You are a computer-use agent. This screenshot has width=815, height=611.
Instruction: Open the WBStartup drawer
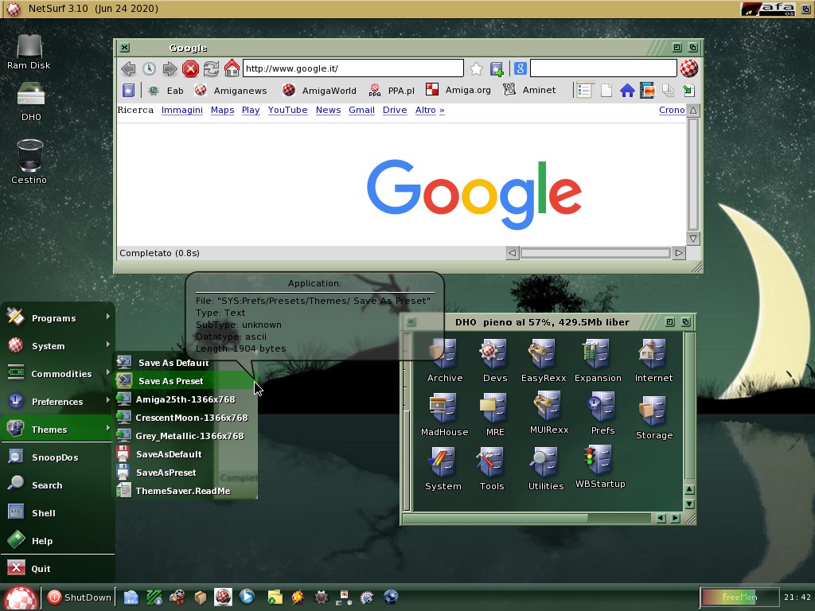[x=599, y=465]
